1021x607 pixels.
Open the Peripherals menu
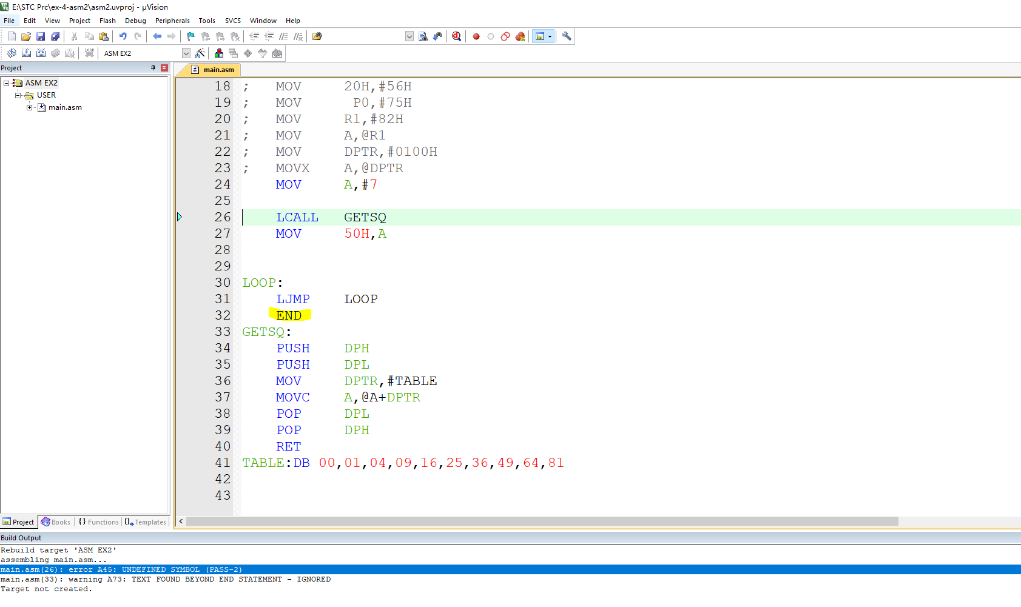[172, 21]
